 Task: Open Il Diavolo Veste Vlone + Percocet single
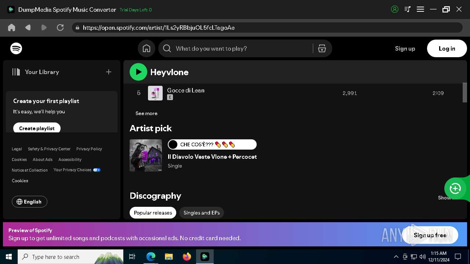(212, 157)
